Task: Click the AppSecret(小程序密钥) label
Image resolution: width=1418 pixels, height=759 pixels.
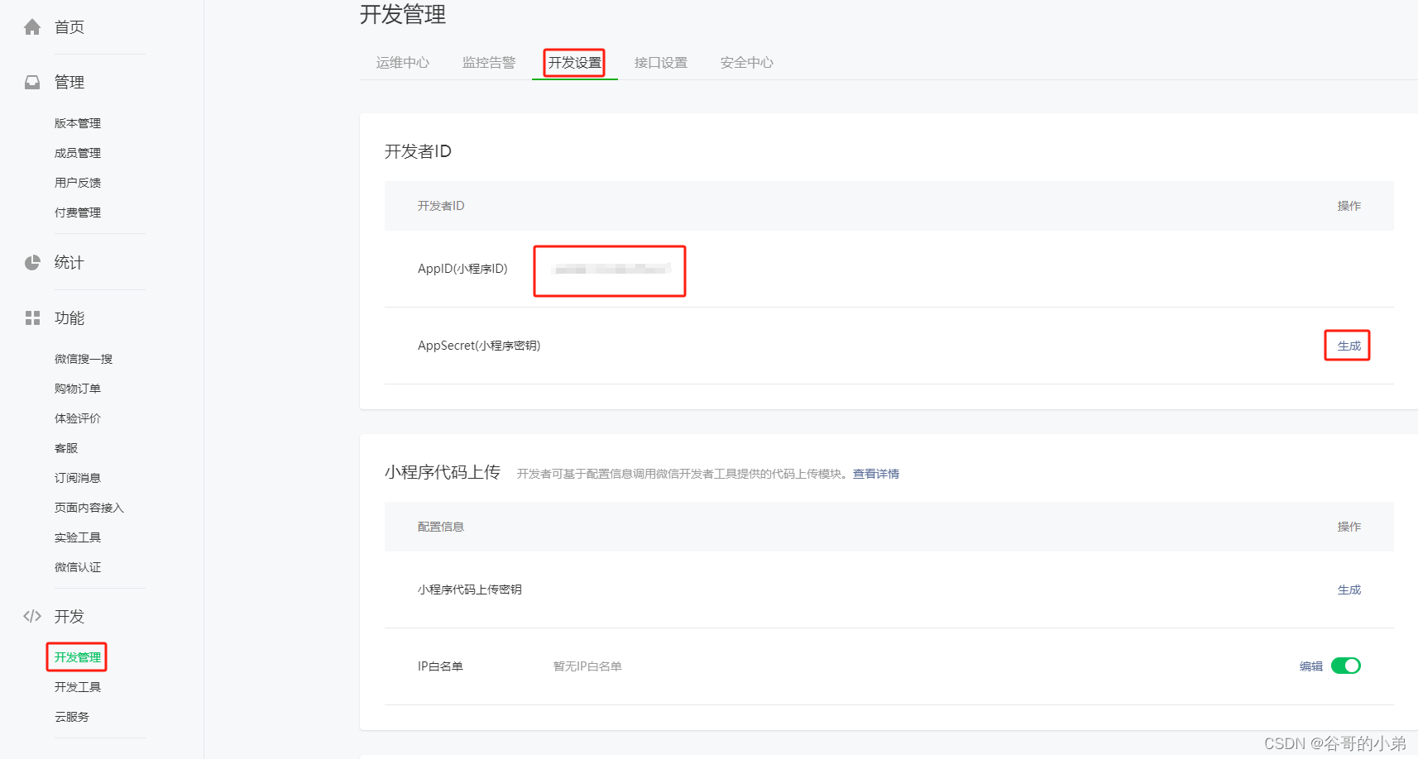Action: (x=479, y=346)
